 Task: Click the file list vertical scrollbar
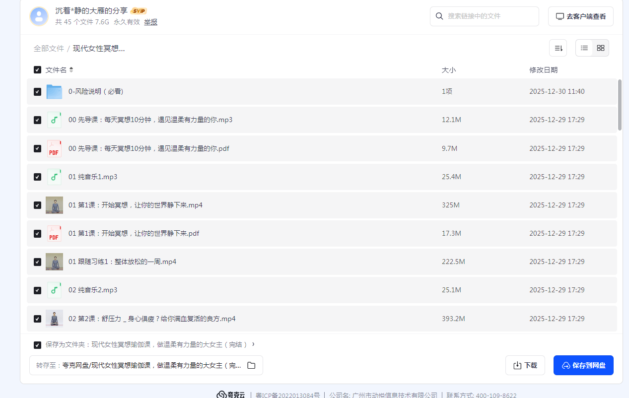pos(620,105)
